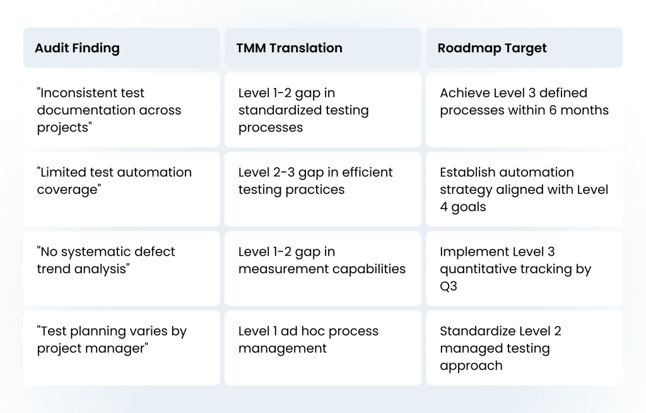Click the Level 1 ad hoc process cell
The width and height of the screenshot is (646, 413).
tap(323, 348)
